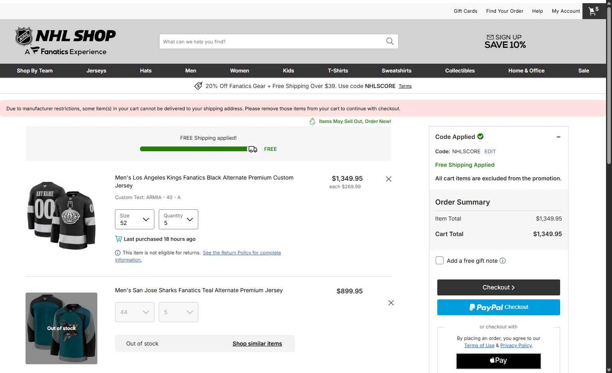This screenshot has height=373, width=612.
Task: Click the "Cart Total" label
Action: (449, 234)
